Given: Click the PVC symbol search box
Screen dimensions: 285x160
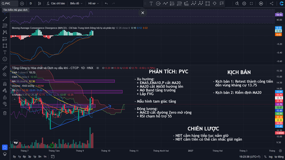Looking at the screenshot, I should click(x=9, y=3).
